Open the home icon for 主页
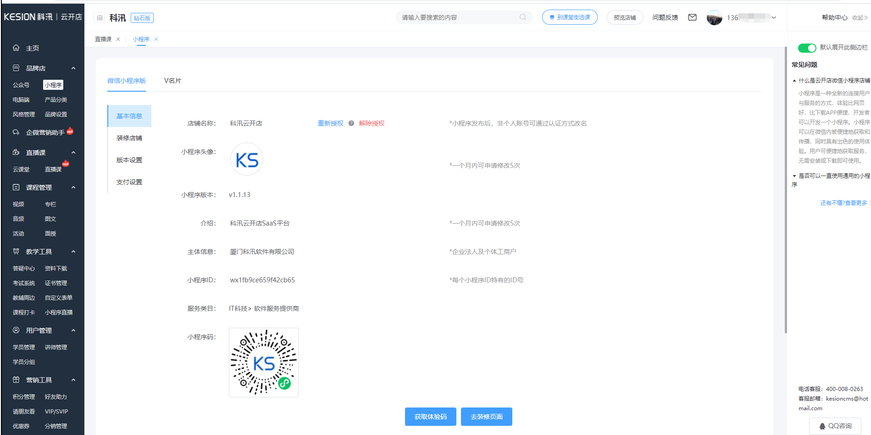This screenshot has height=435, width=871. pos(16,48)
